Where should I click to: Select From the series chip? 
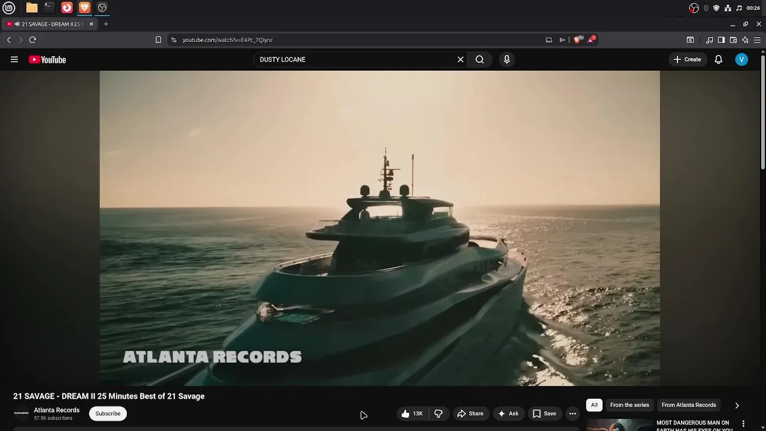coord(630,405)
